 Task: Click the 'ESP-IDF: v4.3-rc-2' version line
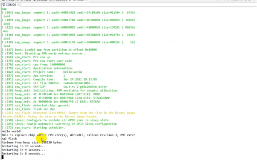tap(54, 87)
